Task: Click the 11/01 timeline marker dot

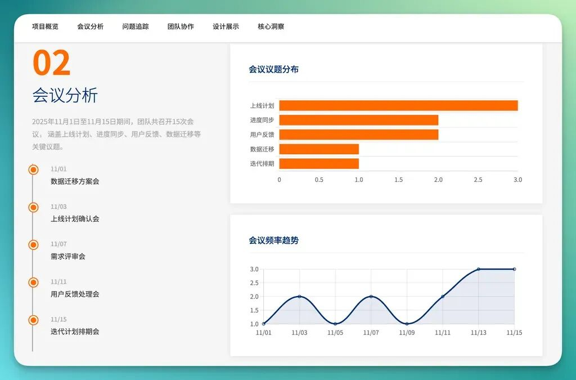Action: click(33, 169)
